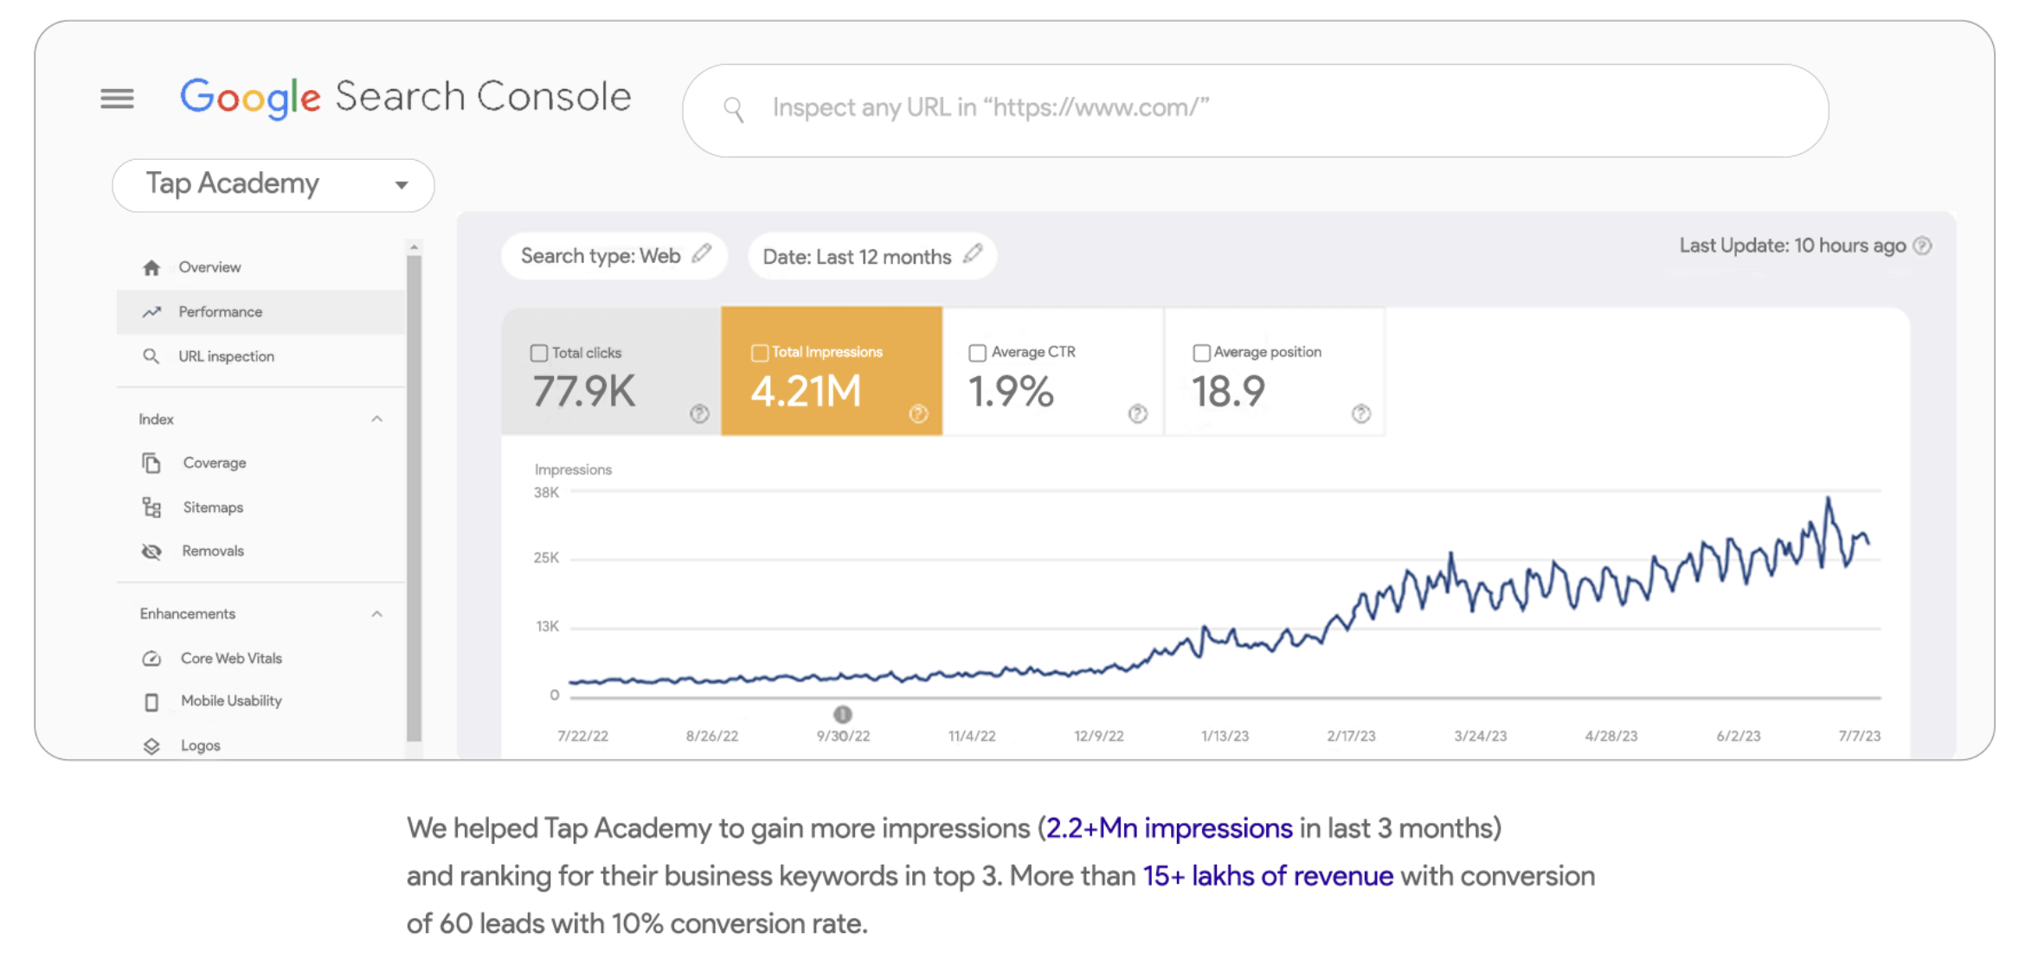Screen dimensions: 2032x965
Task: Click the Enhancements section header
Action: coord(260,614)
